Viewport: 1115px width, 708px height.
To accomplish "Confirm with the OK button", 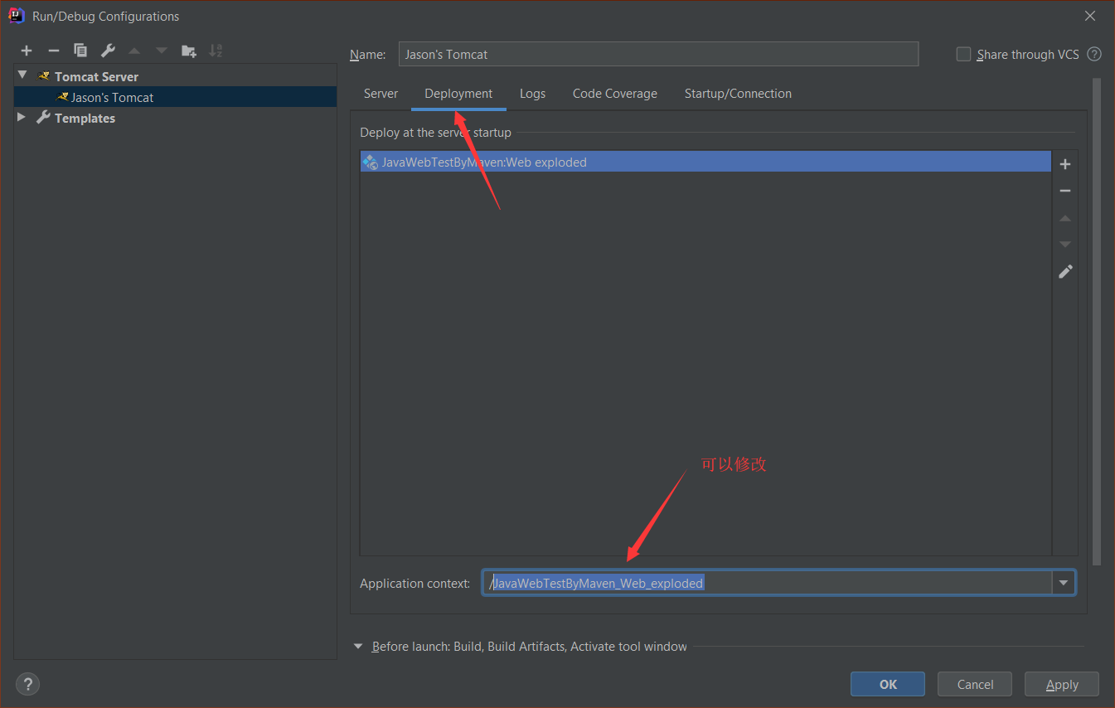I will tap(888, 684).
